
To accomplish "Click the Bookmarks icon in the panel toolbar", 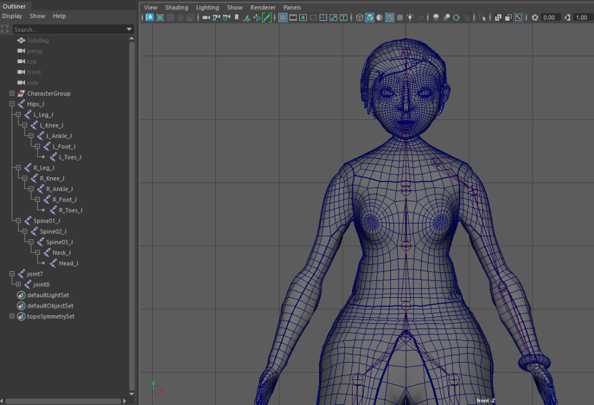I will pos(236,17).
